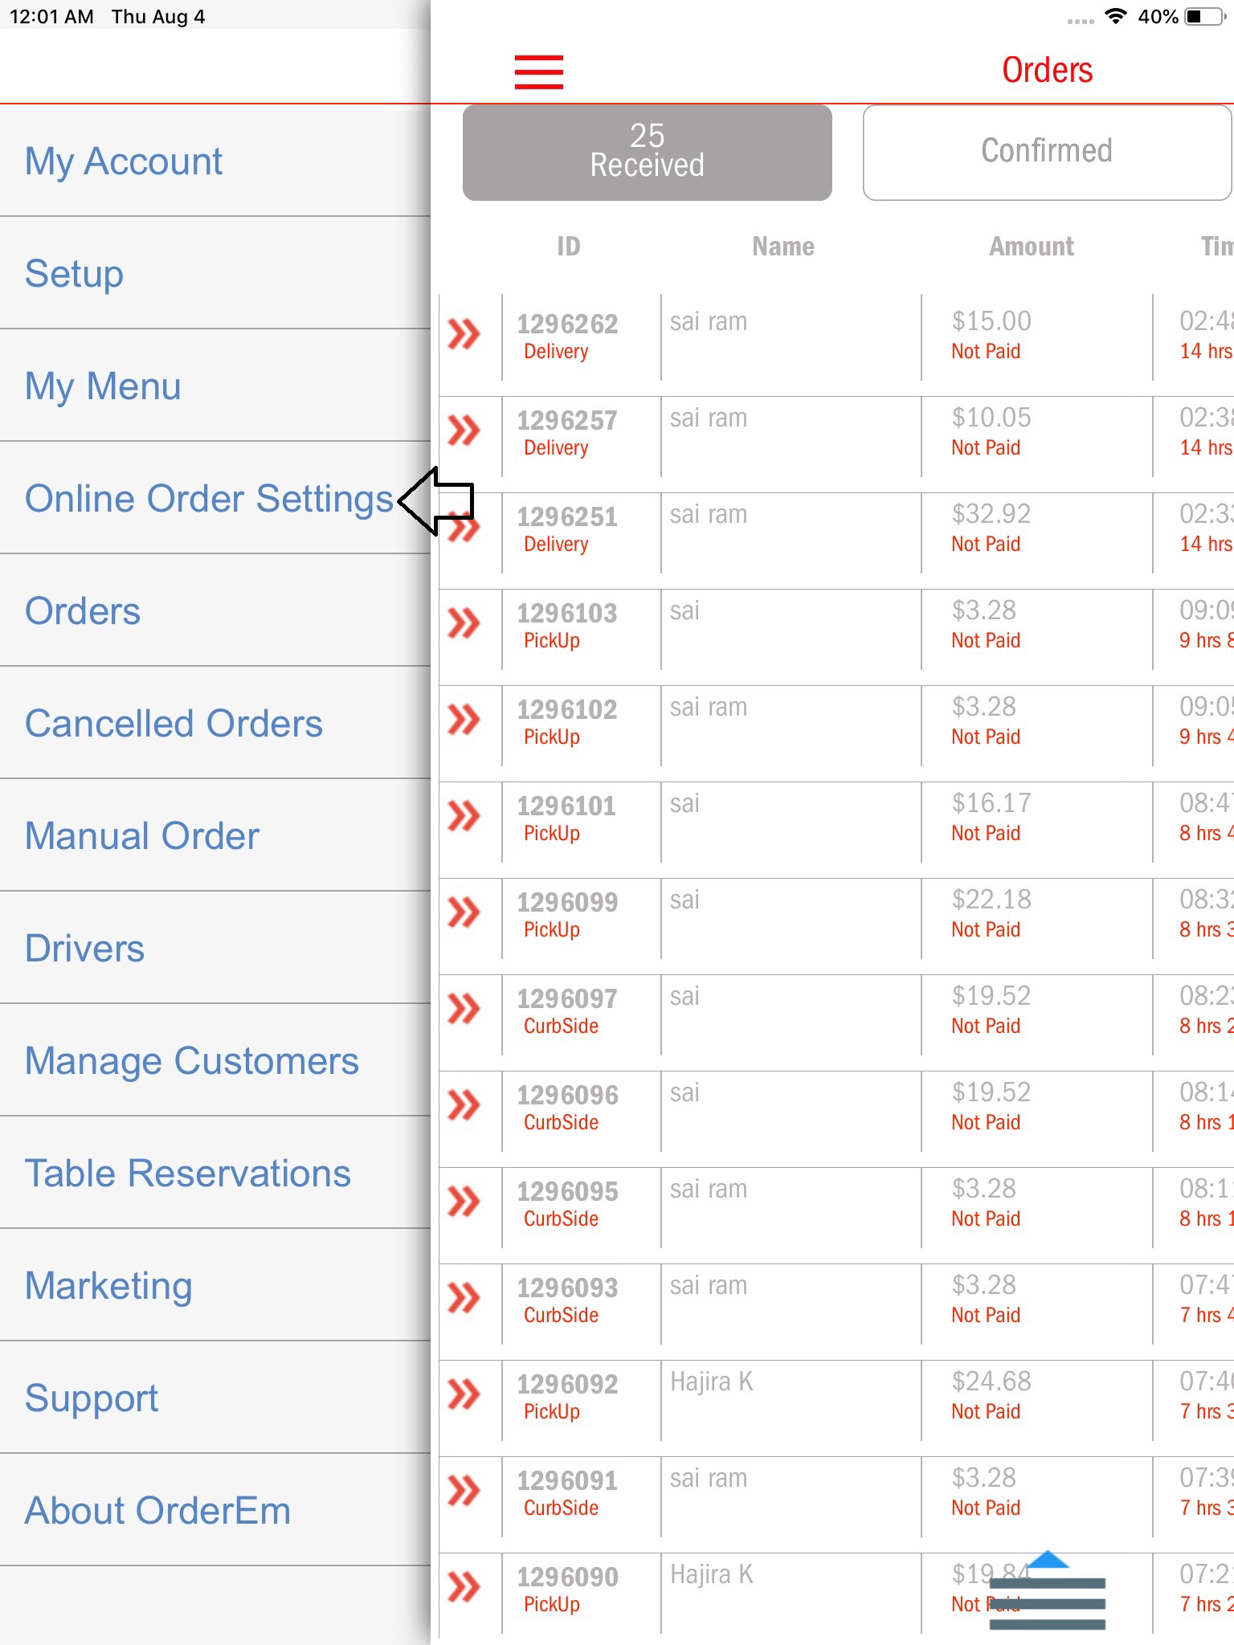Open Online Order Settings from the sidebar
1234x1645 pixels.
[209, 499]
